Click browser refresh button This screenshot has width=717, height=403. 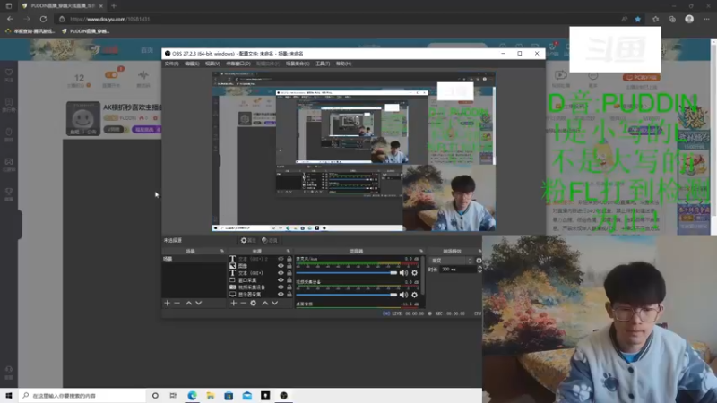click(43, 19)
